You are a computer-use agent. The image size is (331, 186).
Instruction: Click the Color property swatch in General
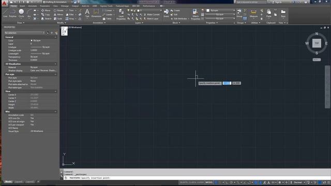pyautogui.click(x=32, y=40)
